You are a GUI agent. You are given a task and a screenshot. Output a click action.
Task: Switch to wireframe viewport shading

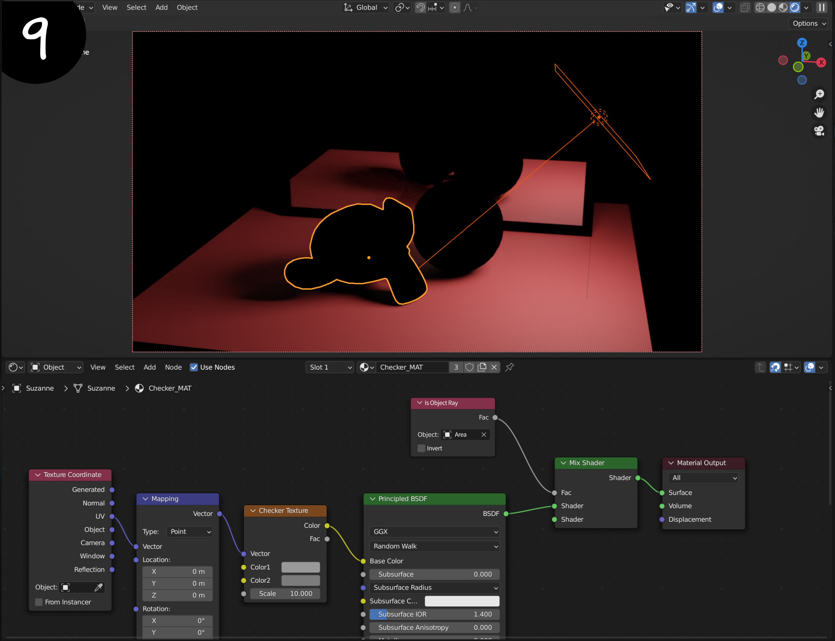760,8
